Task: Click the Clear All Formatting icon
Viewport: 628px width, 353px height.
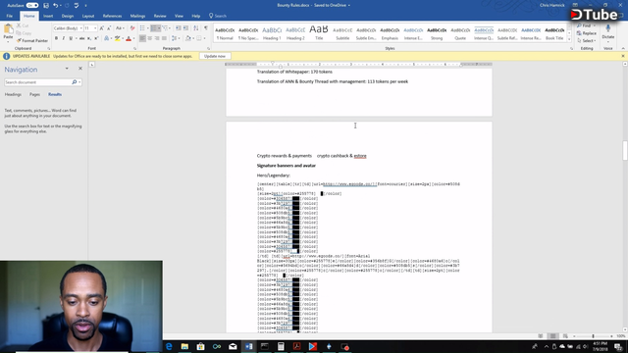Action: click(132, 28)
